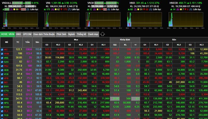Expand the Ngành menu
The image size is (208, 119).
pos(71,34)
